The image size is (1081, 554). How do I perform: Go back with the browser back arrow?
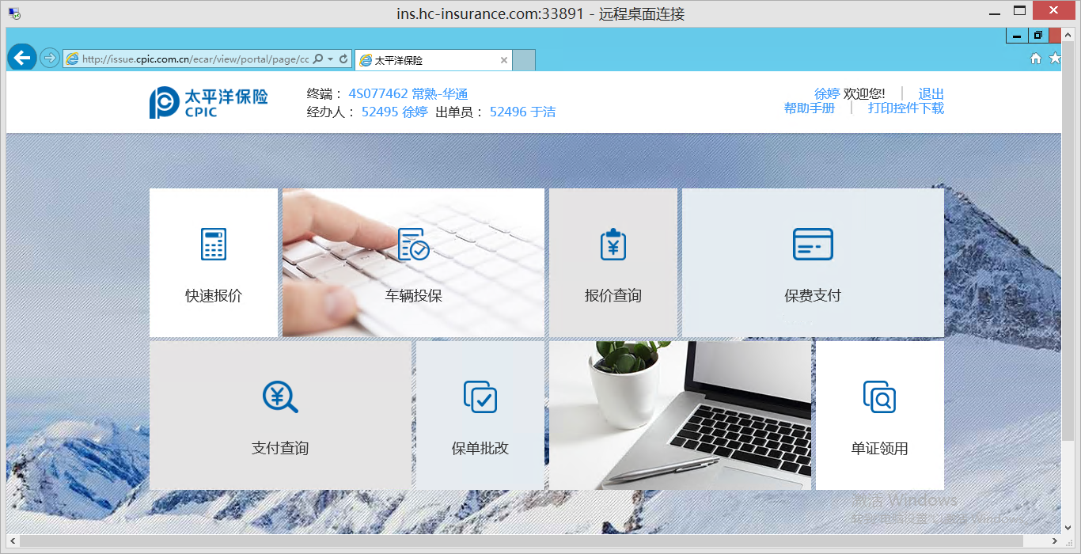21,58
